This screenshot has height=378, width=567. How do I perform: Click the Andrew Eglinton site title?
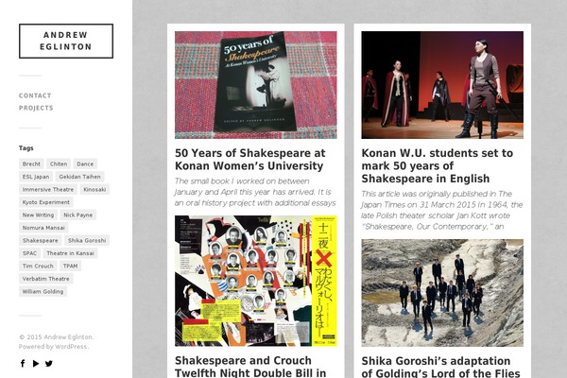(x=66, y=41)
